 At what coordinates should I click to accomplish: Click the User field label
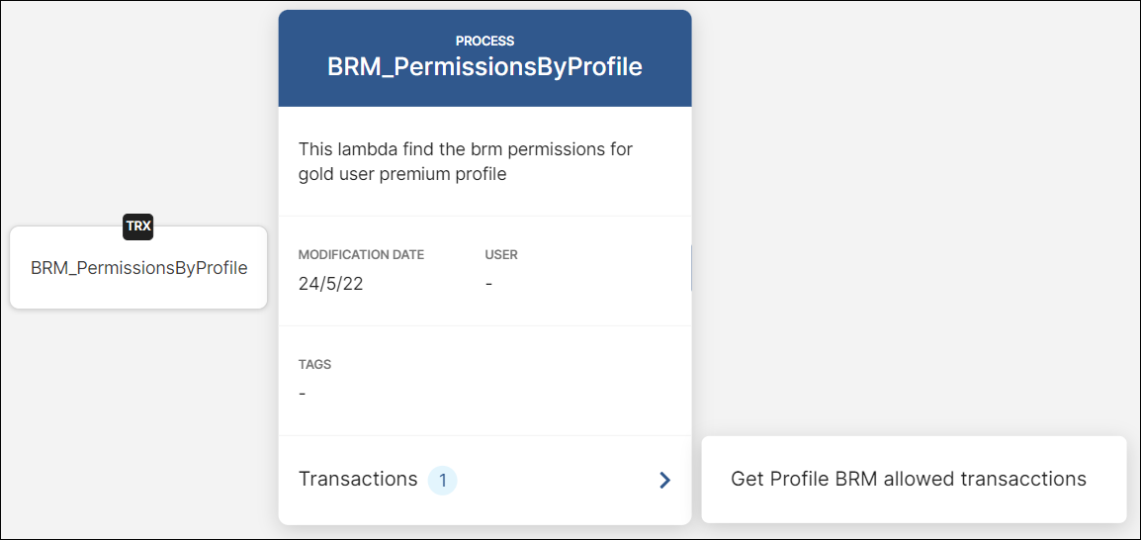501,255
